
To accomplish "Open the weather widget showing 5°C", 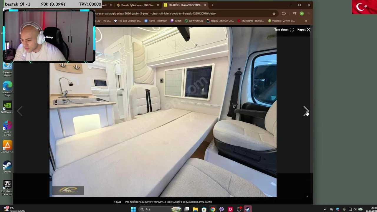I will click(x=14, y=209).
